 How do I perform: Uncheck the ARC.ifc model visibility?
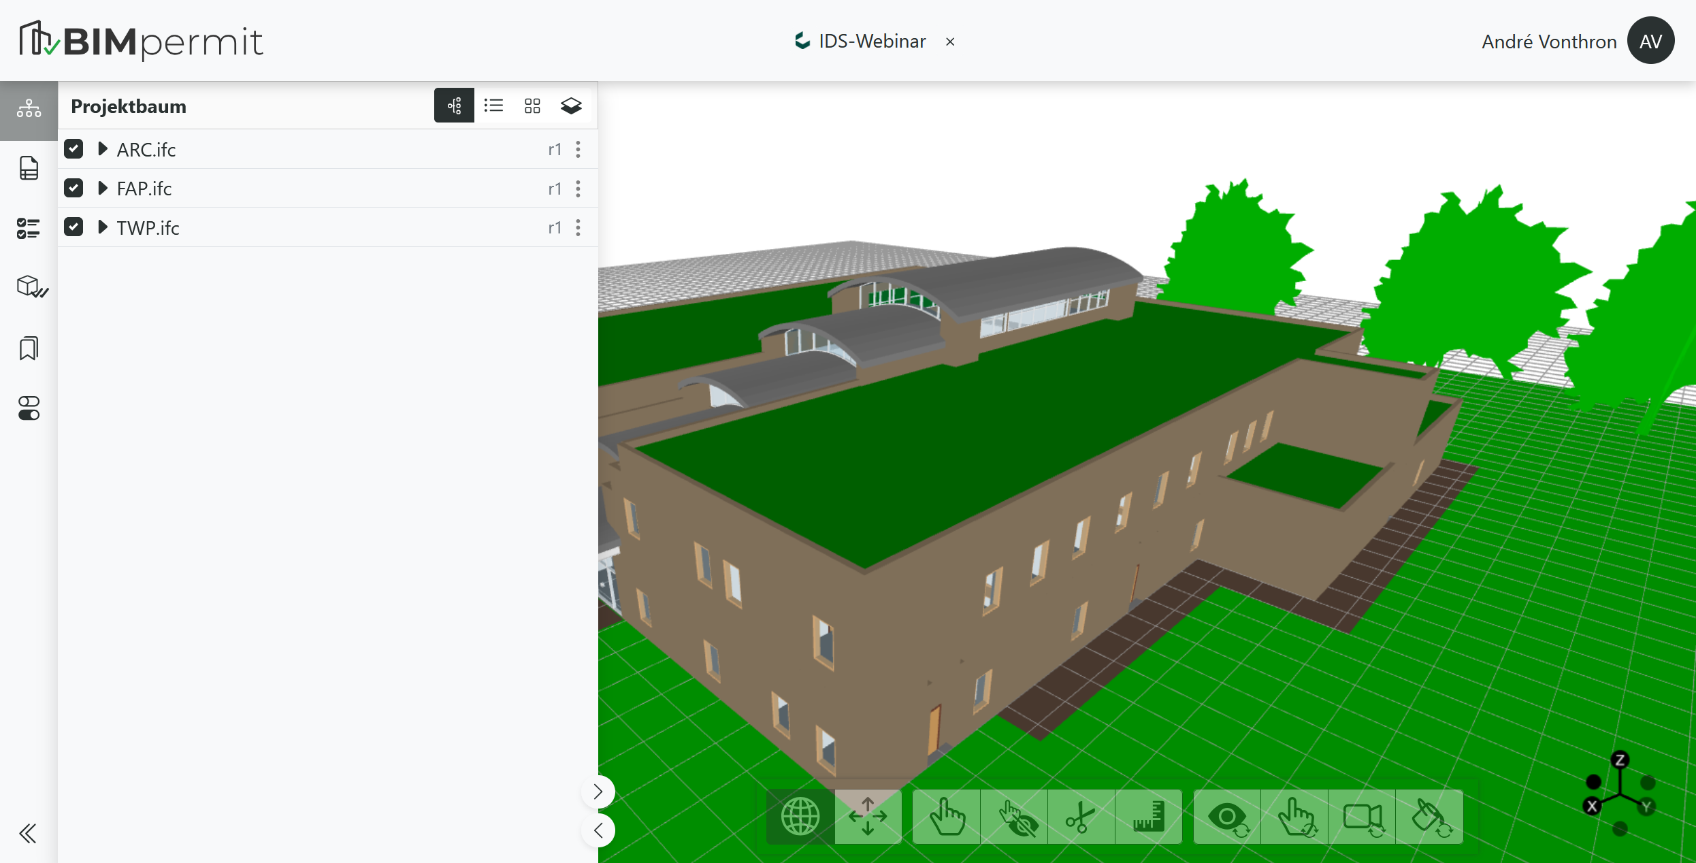tap(73, 148)
